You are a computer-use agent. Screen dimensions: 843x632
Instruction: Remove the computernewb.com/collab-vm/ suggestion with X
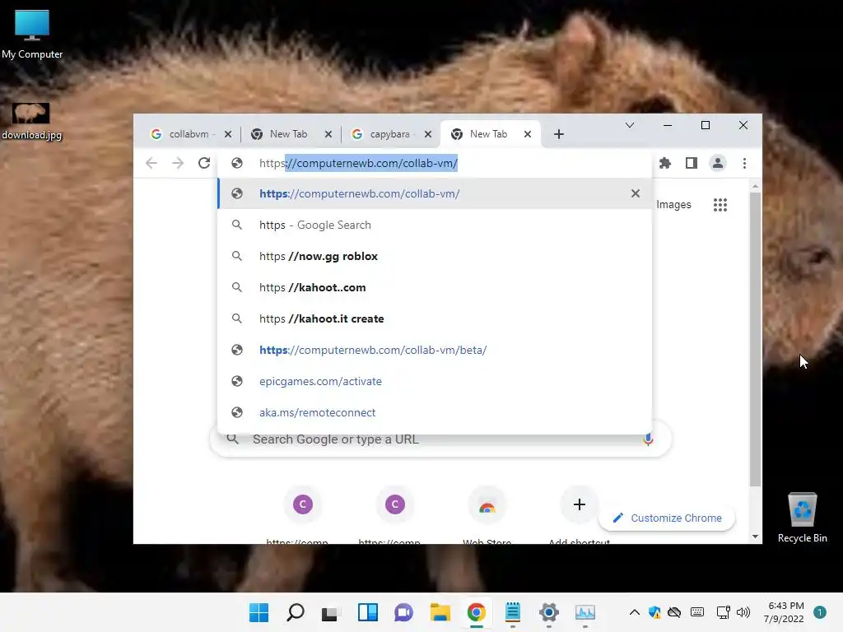point(636,193)
